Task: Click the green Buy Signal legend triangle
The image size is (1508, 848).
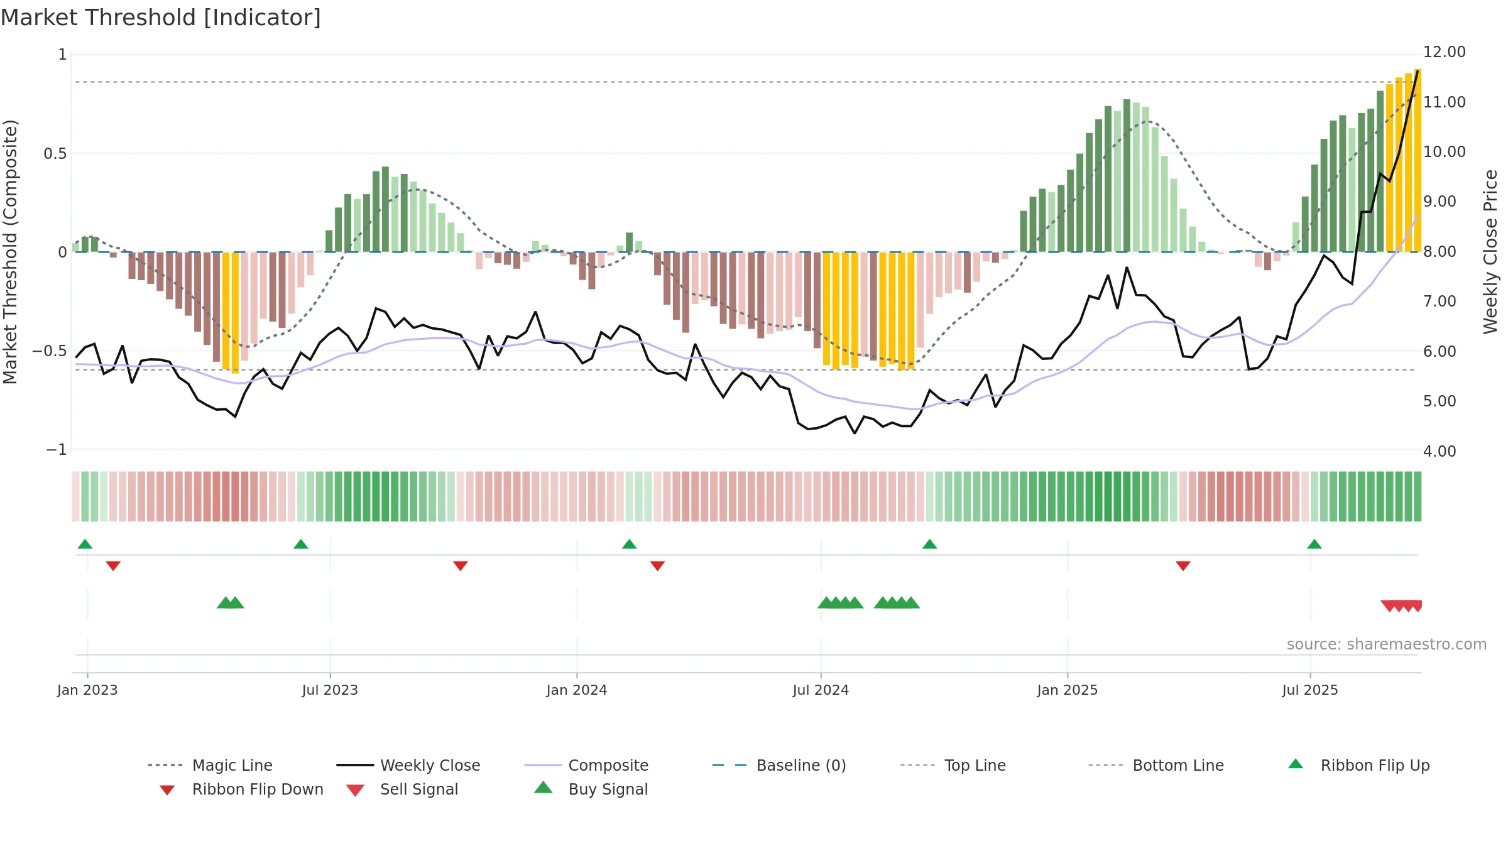Action: (544, 787)
